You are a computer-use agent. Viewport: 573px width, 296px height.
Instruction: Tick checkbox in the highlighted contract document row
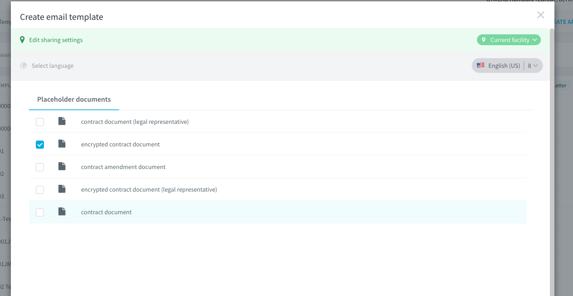(40, 212)
